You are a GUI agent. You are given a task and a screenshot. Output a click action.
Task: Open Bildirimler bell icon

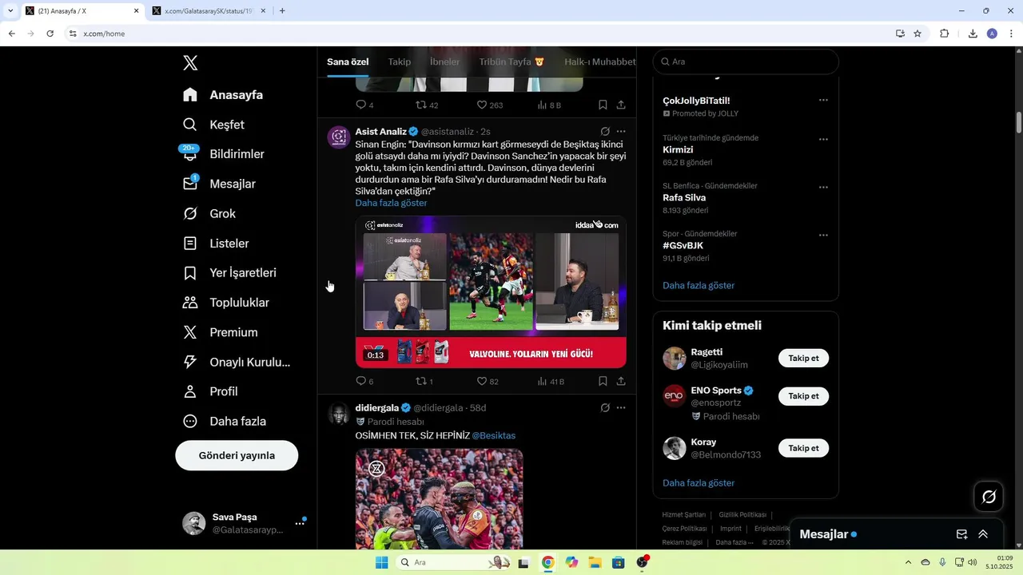click(190, 154)
